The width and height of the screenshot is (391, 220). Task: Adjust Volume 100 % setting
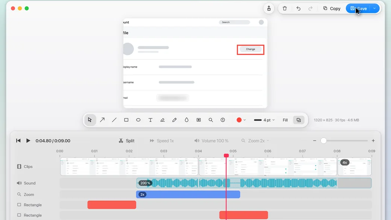tap(211, 141)
